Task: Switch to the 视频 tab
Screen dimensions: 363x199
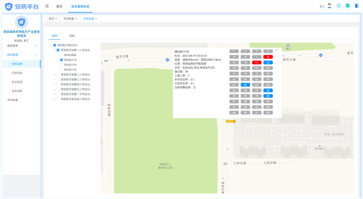Action: point(72,36)
